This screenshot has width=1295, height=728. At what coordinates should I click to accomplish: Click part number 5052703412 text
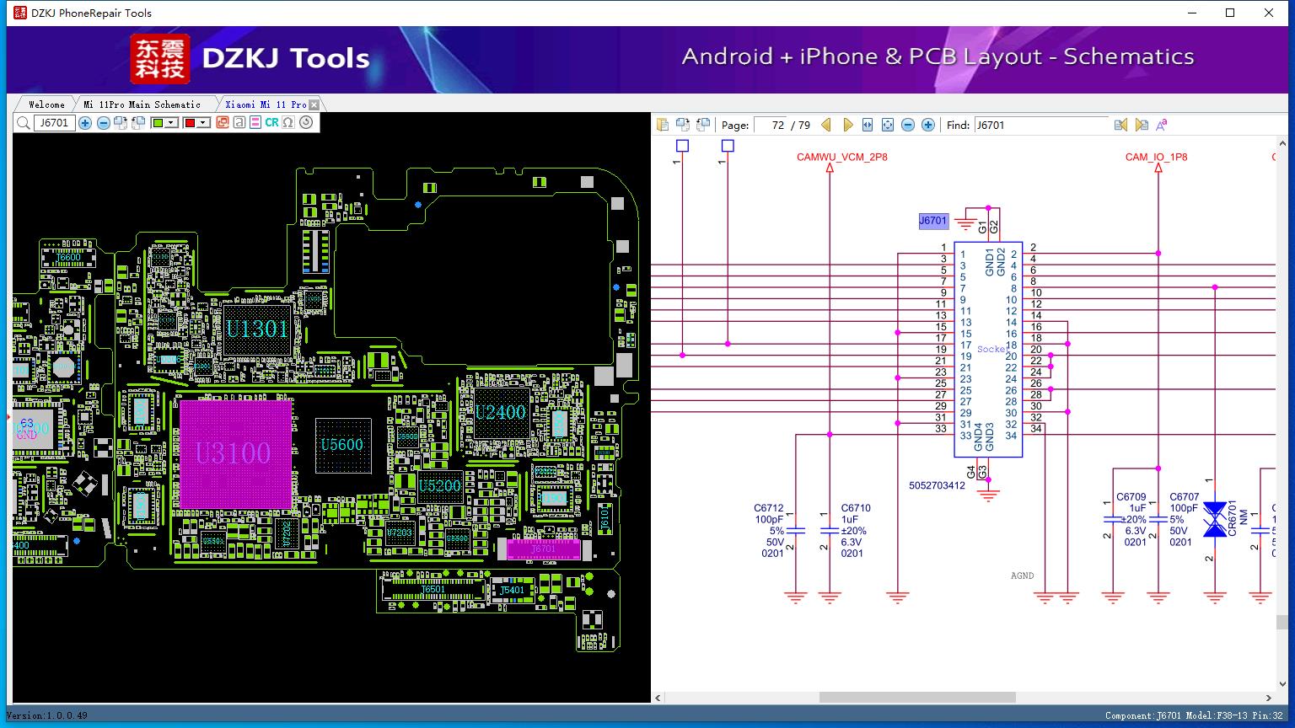tap(937, 485)
